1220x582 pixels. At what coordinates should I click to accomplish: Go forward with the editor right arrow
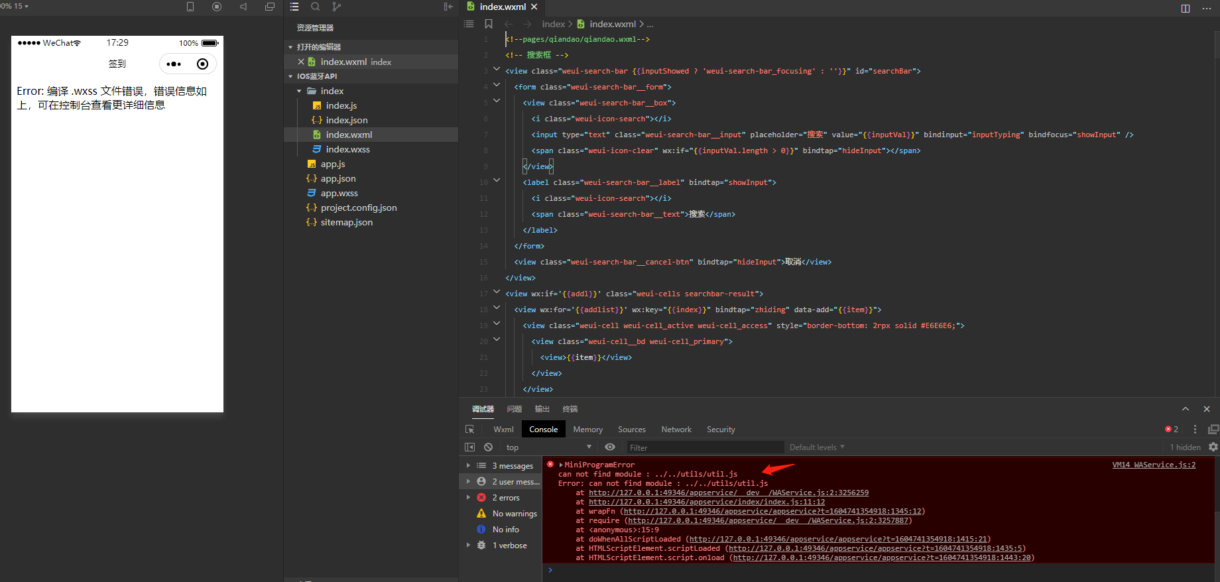(x=527, y=24)
